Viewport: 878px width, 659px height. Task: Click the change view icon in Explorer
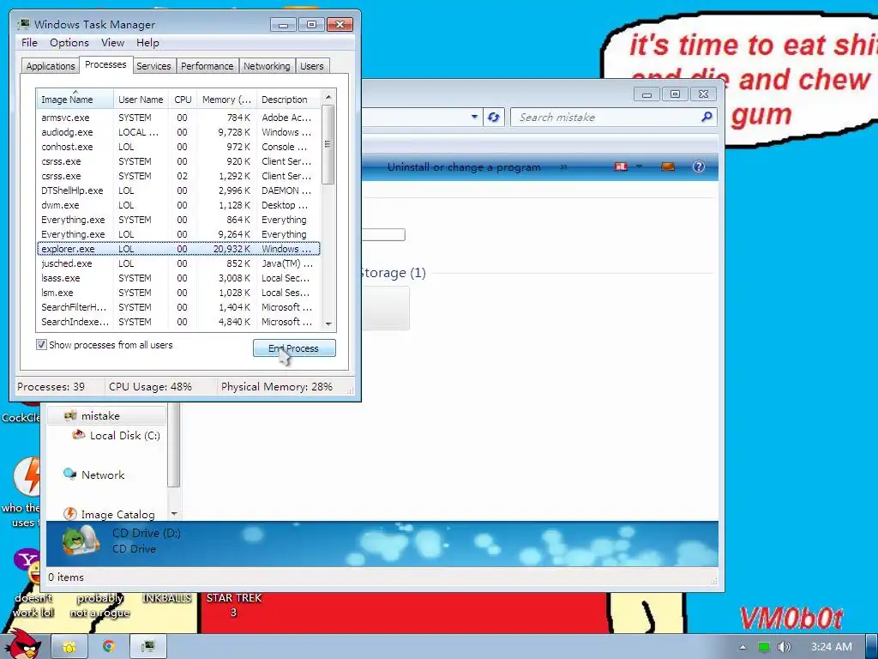click(x=621, y=166)
